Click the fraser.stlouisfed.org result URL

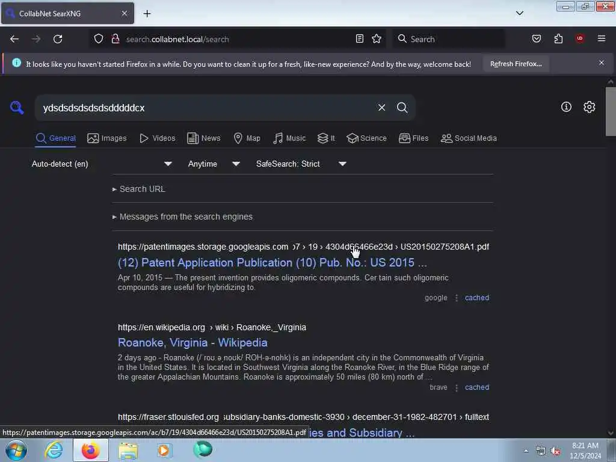pyautogui.click(x=303, y=417)
